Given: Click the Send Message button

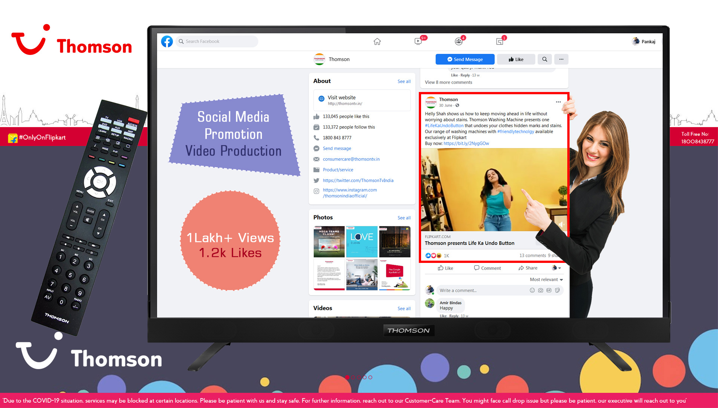Looking at the screenshot, I should [x=465, y=59].
